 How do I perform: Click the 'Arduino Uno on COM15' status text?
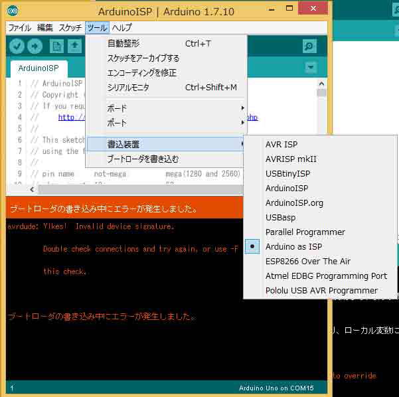click(276, 388)
